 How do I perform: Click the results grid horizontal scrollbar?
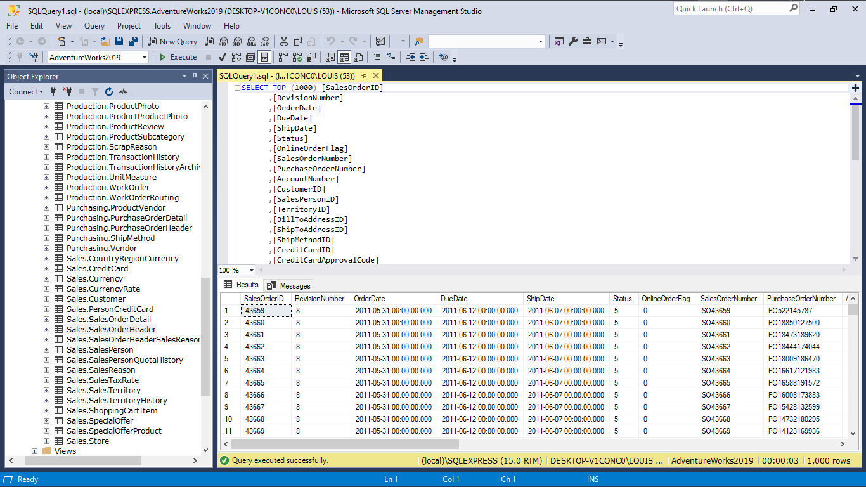point(345,445)
